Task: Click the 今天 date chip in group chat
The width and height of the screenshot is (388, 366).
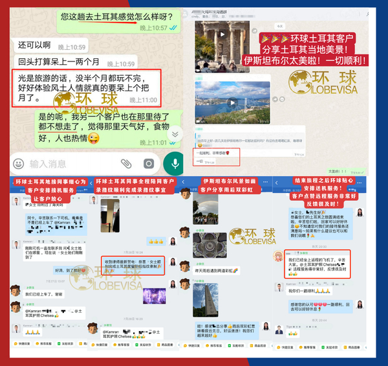Action: tap(280, 26)
